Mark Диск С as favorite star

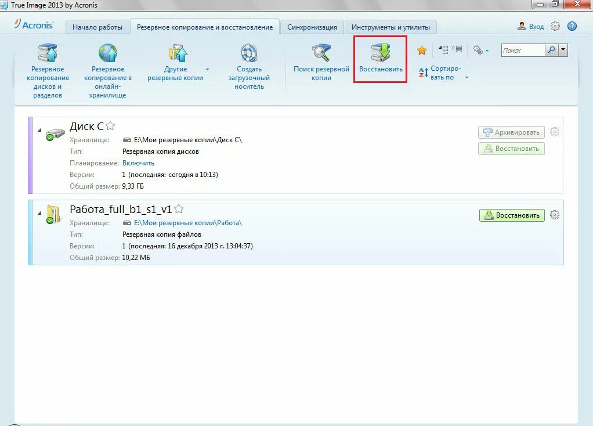pos(110,125)
